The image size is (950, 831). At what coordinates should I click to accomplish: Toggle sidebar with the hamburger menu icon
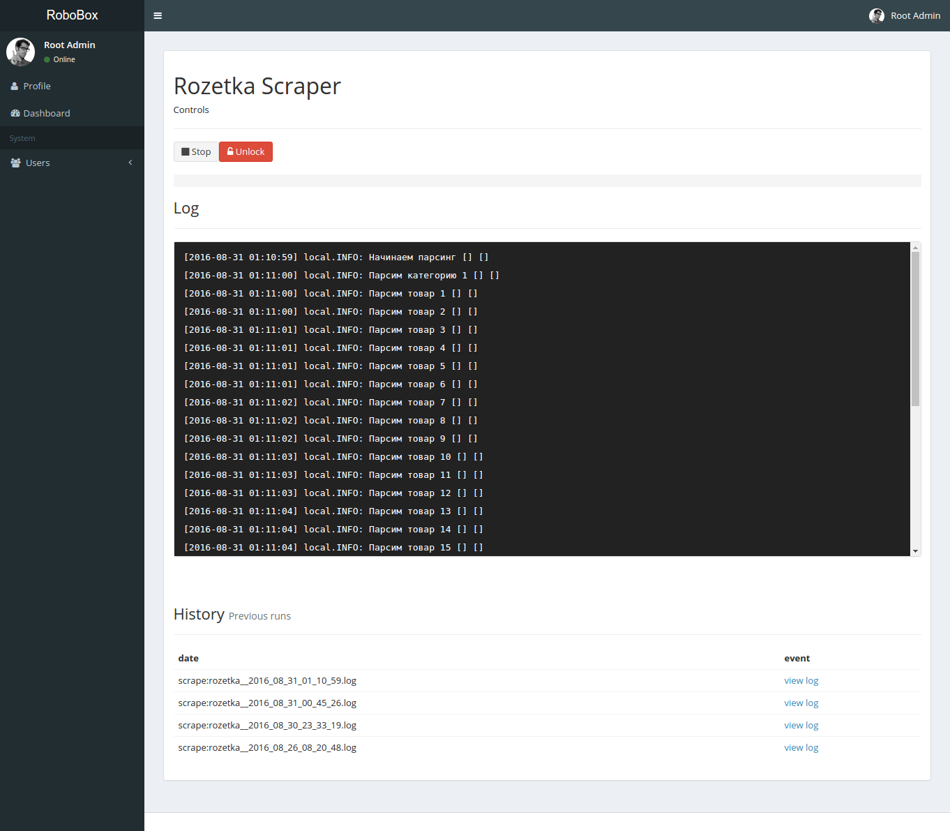[x=158, y=15]
